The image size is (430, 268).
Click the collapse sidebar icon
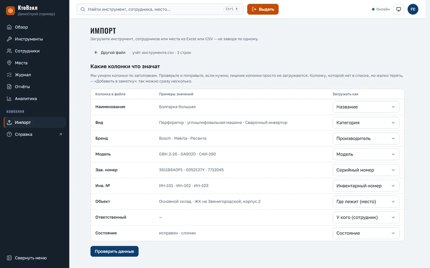tap(9, 258)
